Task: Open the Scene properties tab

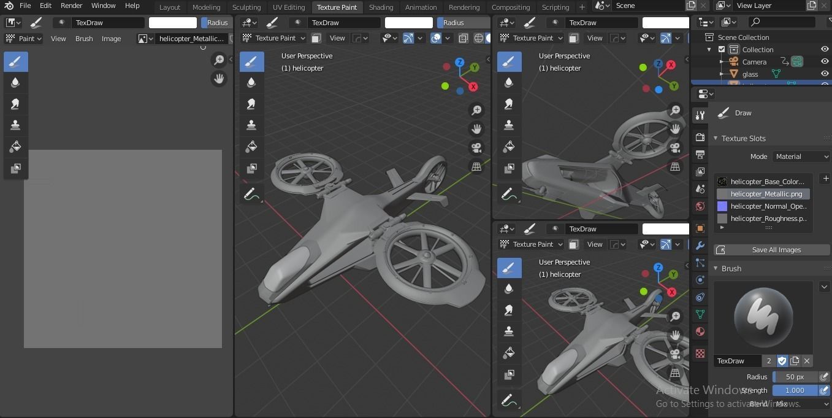Action: (700, 188)
